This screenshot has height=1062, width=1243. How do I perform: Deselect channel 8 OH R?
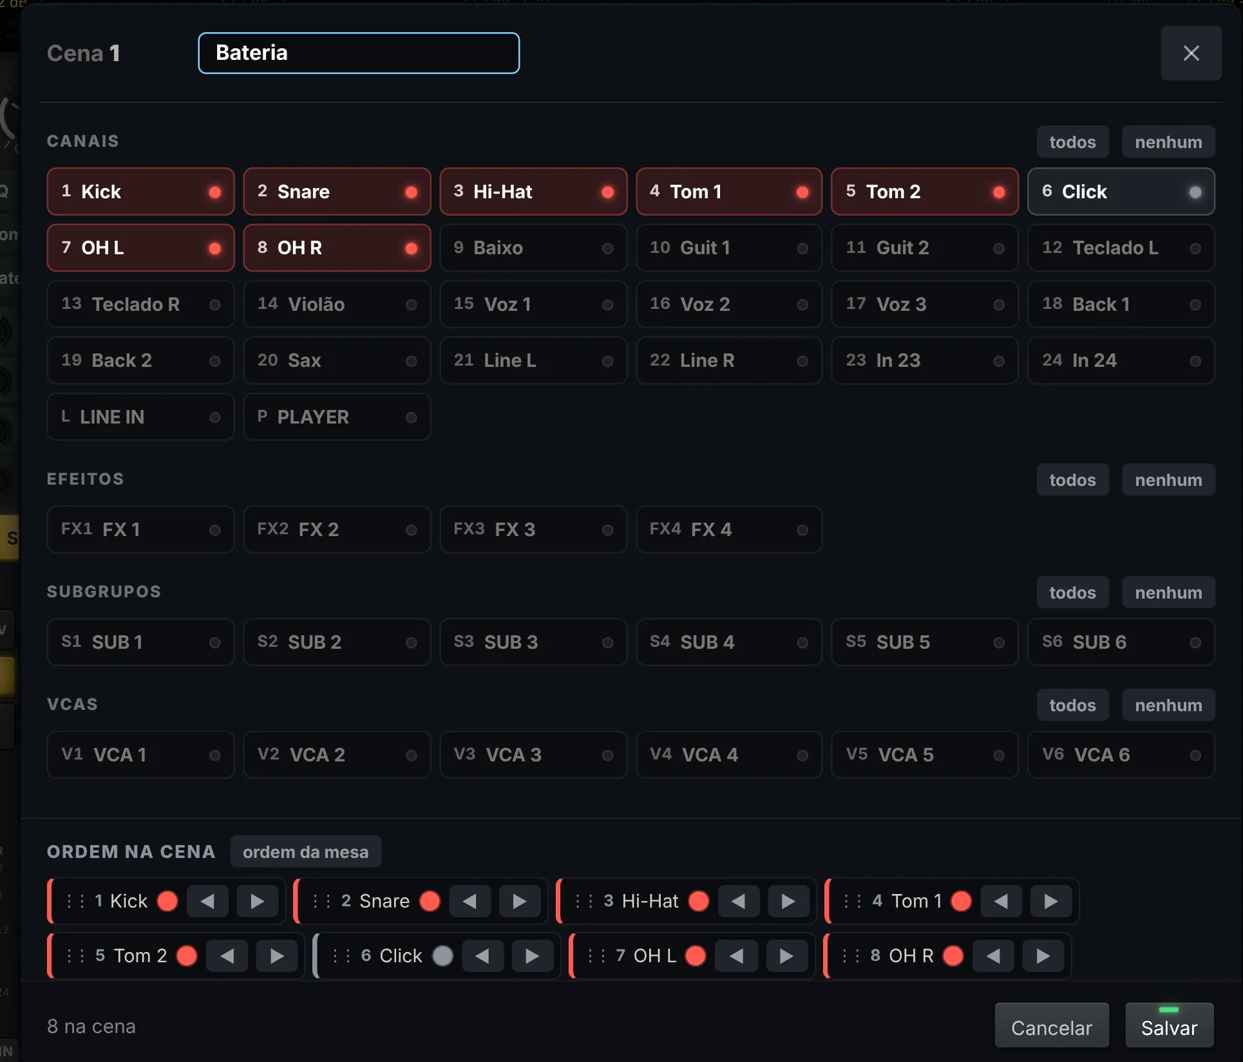337,248
